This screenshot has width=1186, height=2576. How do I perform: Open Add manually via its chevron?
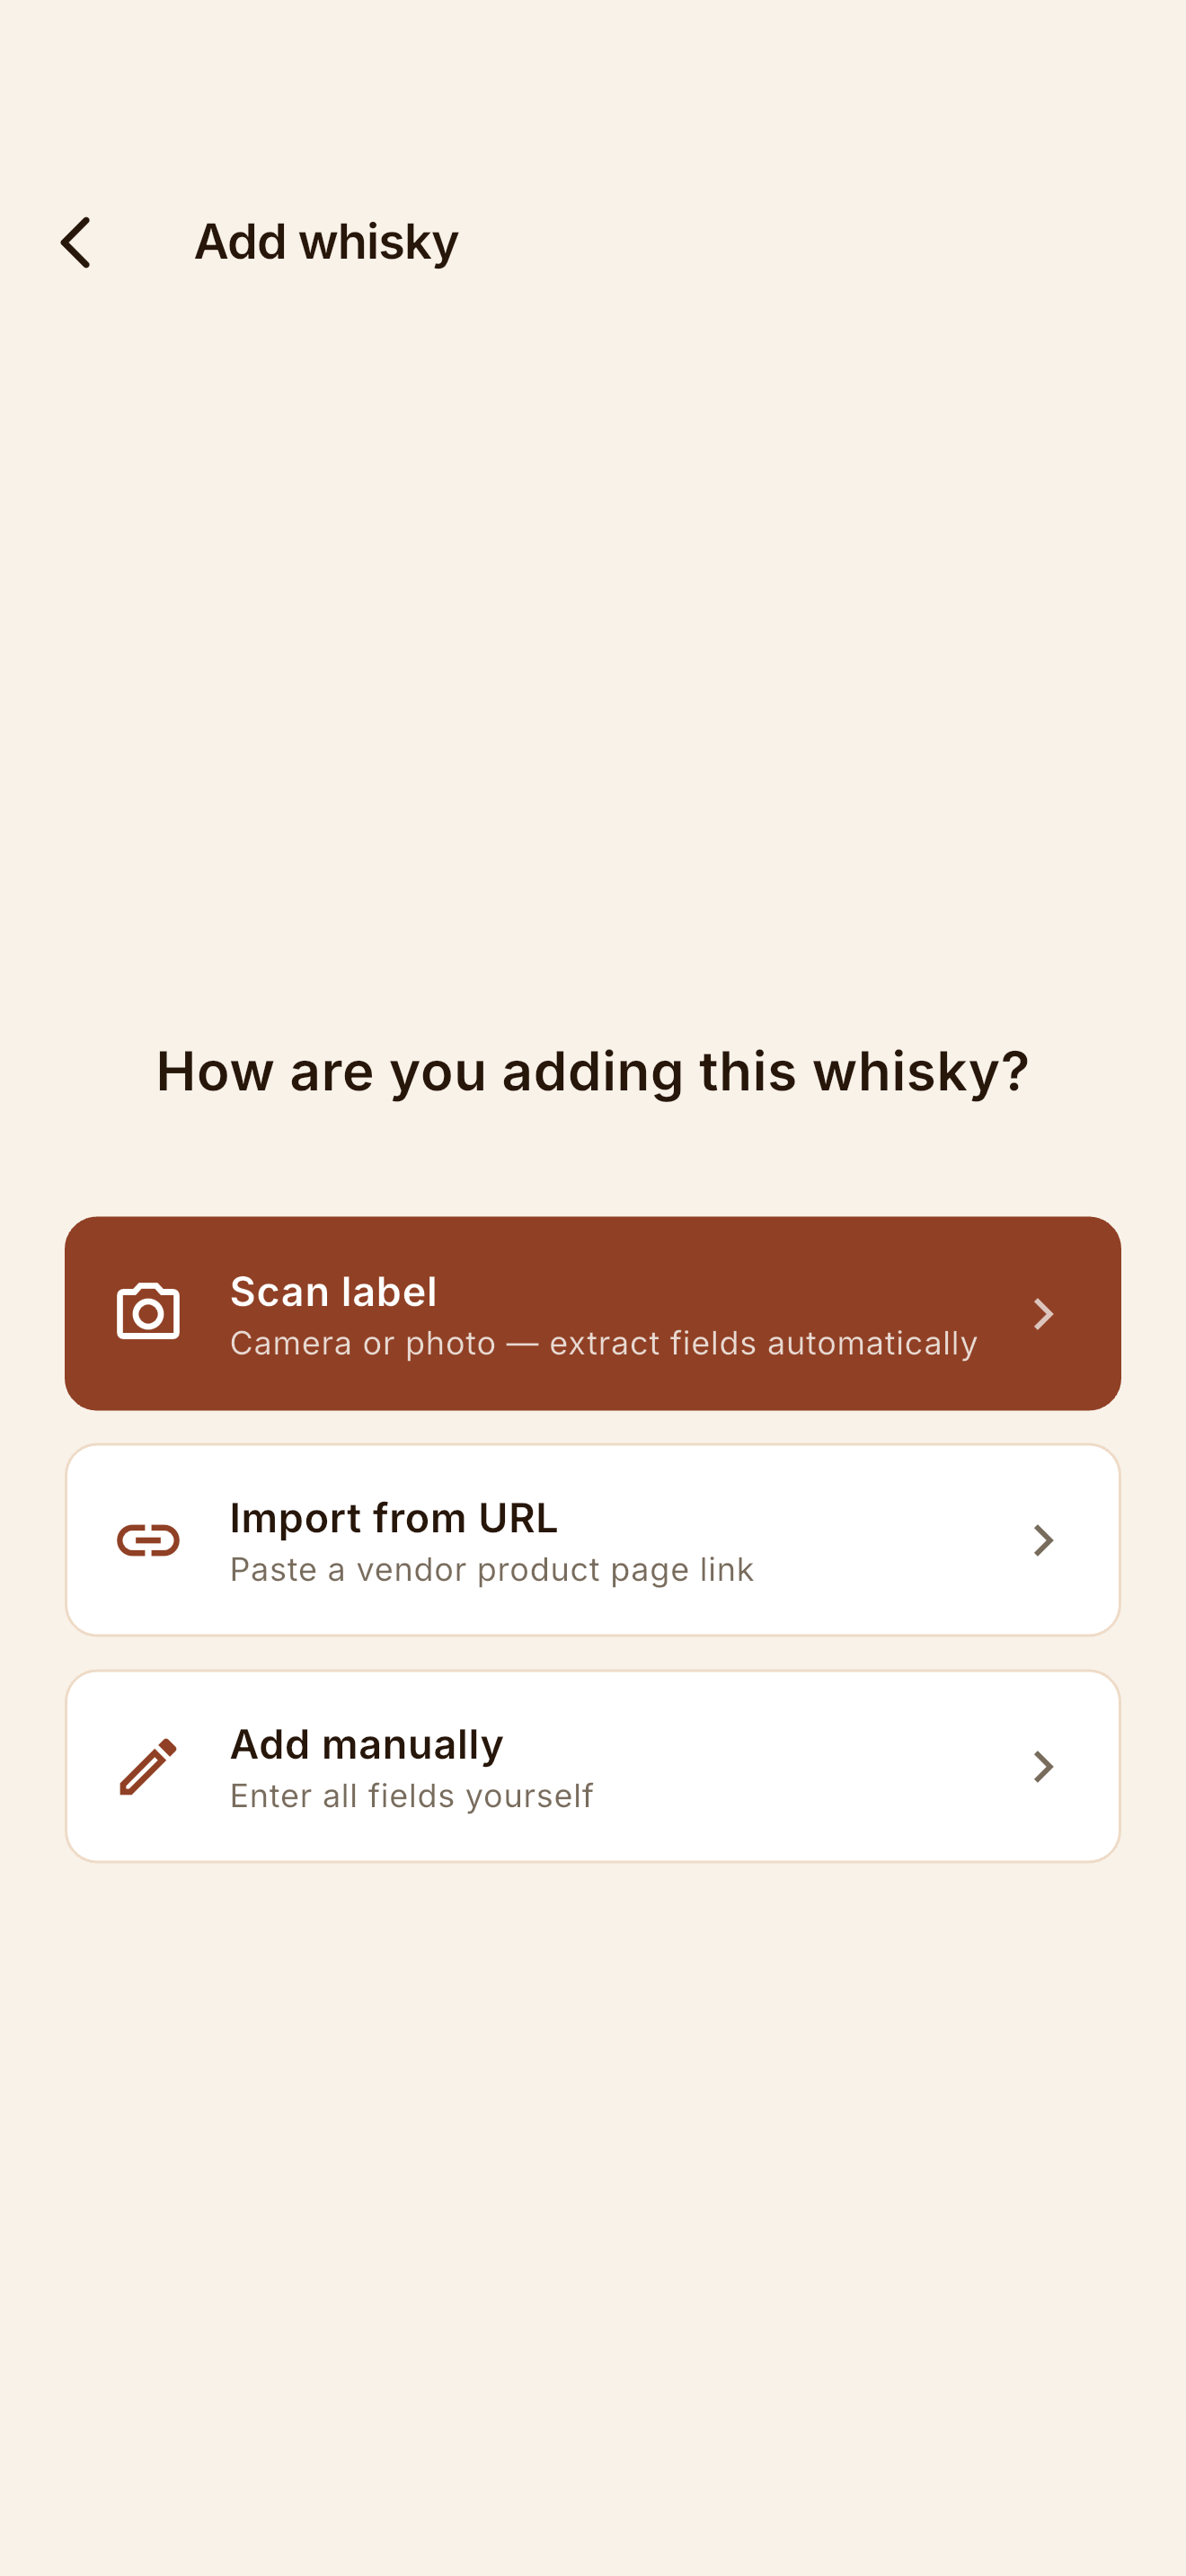[x=1043, y=1766]
